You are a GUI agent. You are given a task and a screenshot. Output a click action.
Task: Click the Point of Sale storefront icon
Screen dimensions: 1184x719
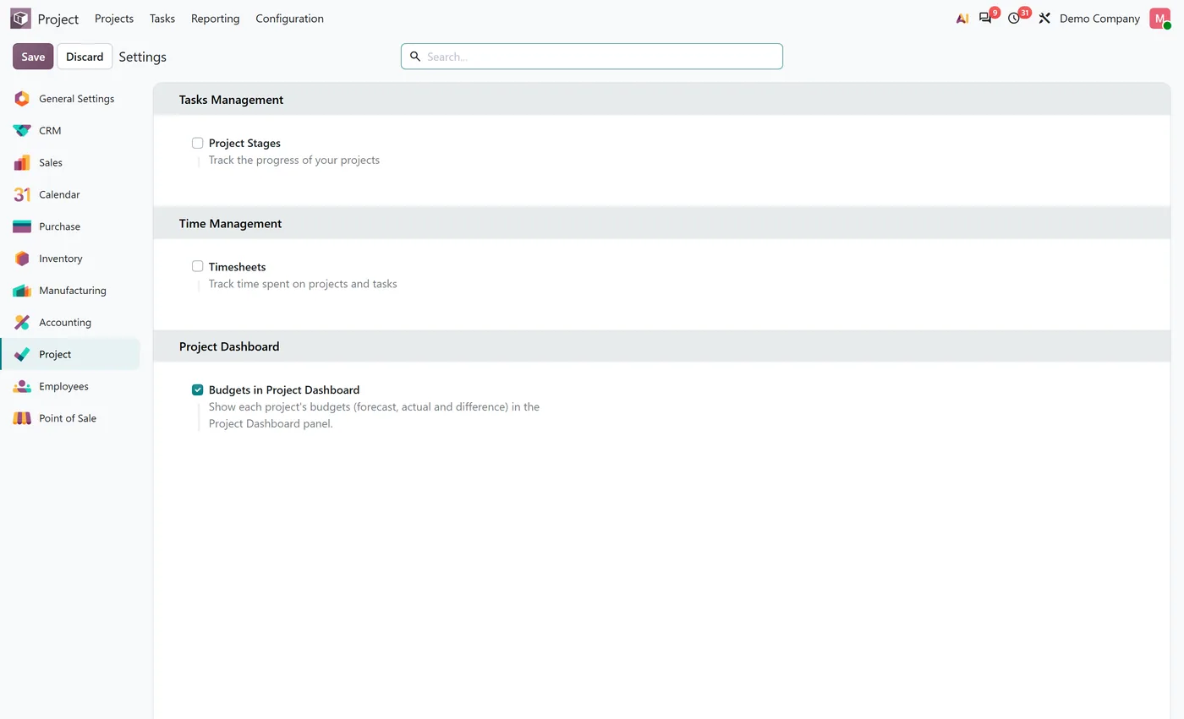click(22, 418)
